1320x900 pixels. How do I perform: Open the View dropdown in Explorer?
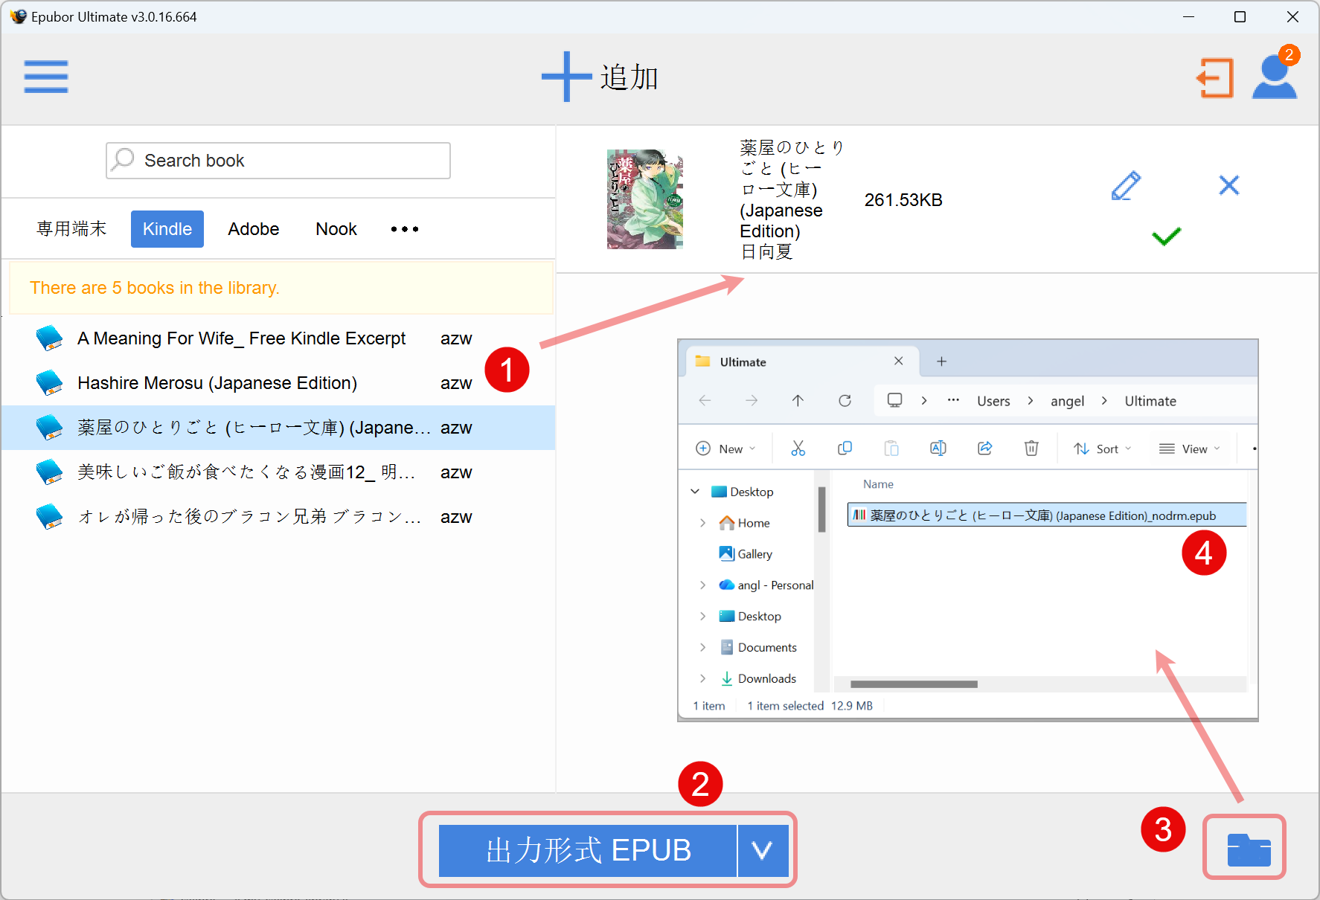pos(1189,449)
